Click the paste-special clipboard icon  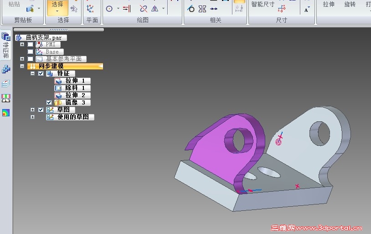click(x=30, y=9)
